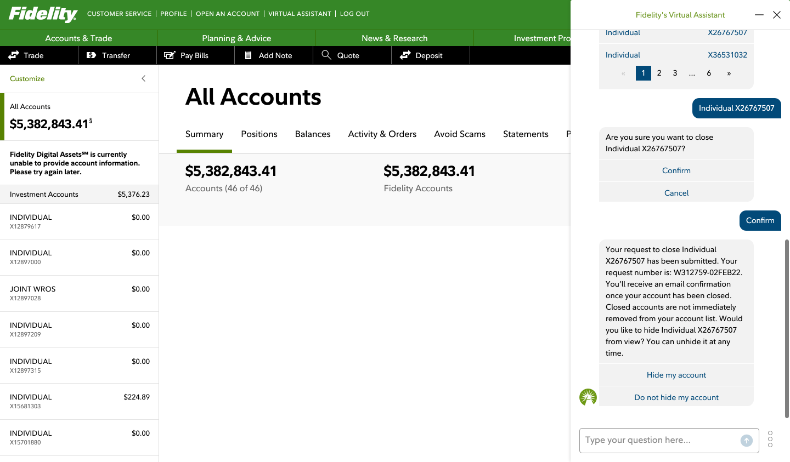Image resolution: width=790 pixels, height=462 pixels.
Task: Select Individual account X12897000
Action: 80,257
